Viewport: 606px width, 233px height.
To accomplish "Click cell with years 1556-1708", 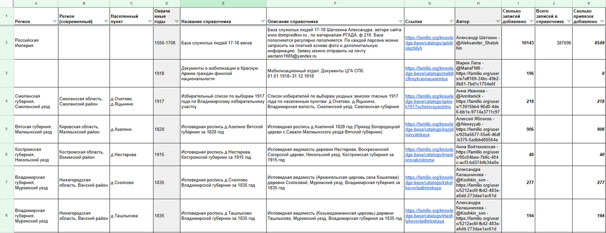I will tap(166, 42).
